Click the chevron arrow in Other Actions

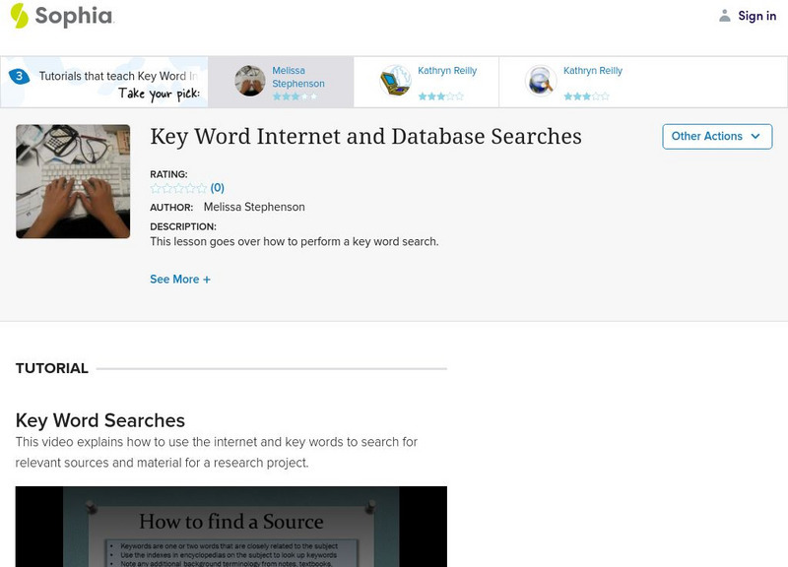755,137
